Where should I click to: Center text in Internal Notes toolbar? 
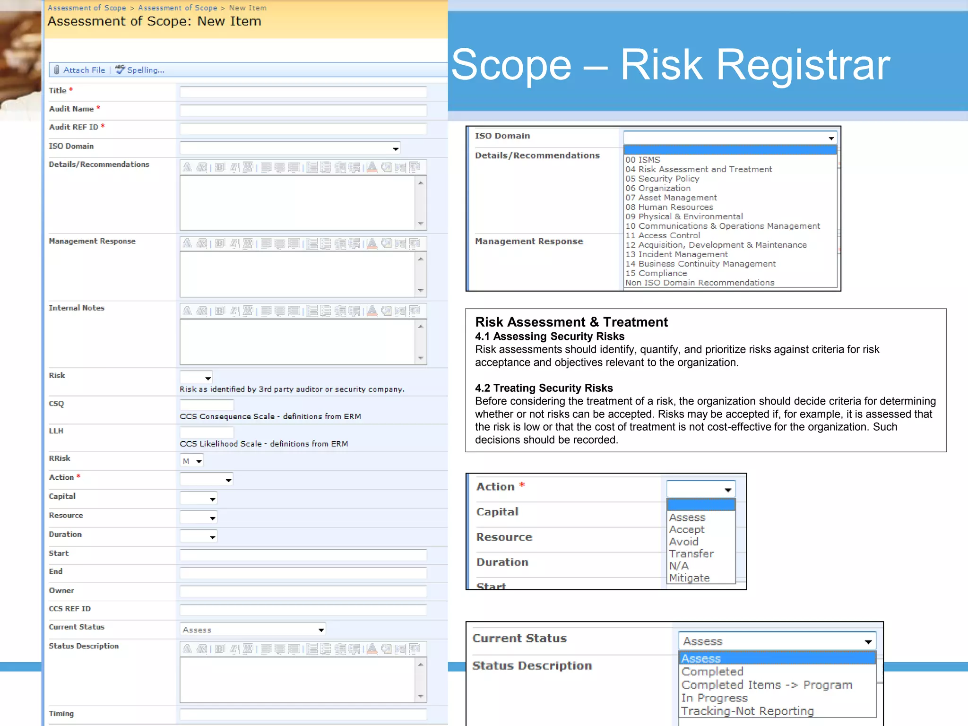(280, 311)
